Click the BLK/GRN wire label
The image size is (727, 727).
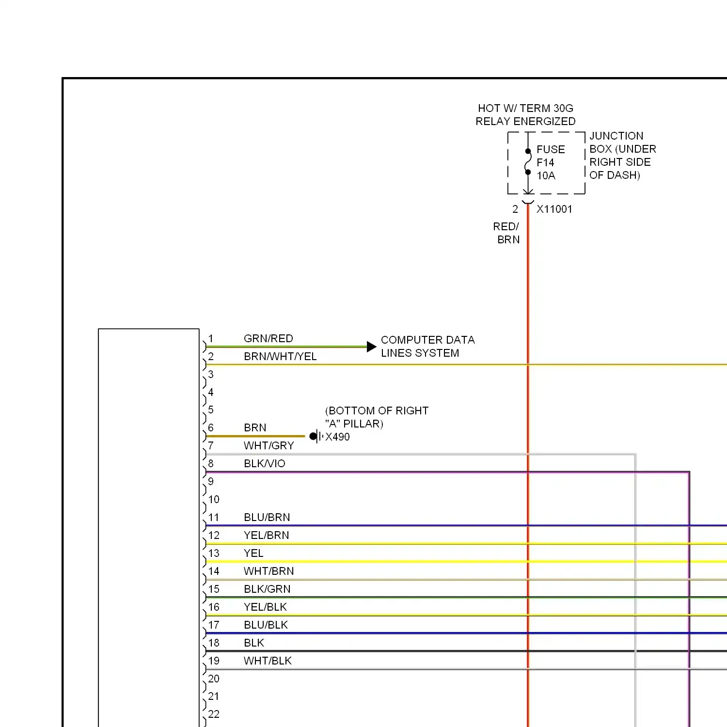(x=267, y=589)
